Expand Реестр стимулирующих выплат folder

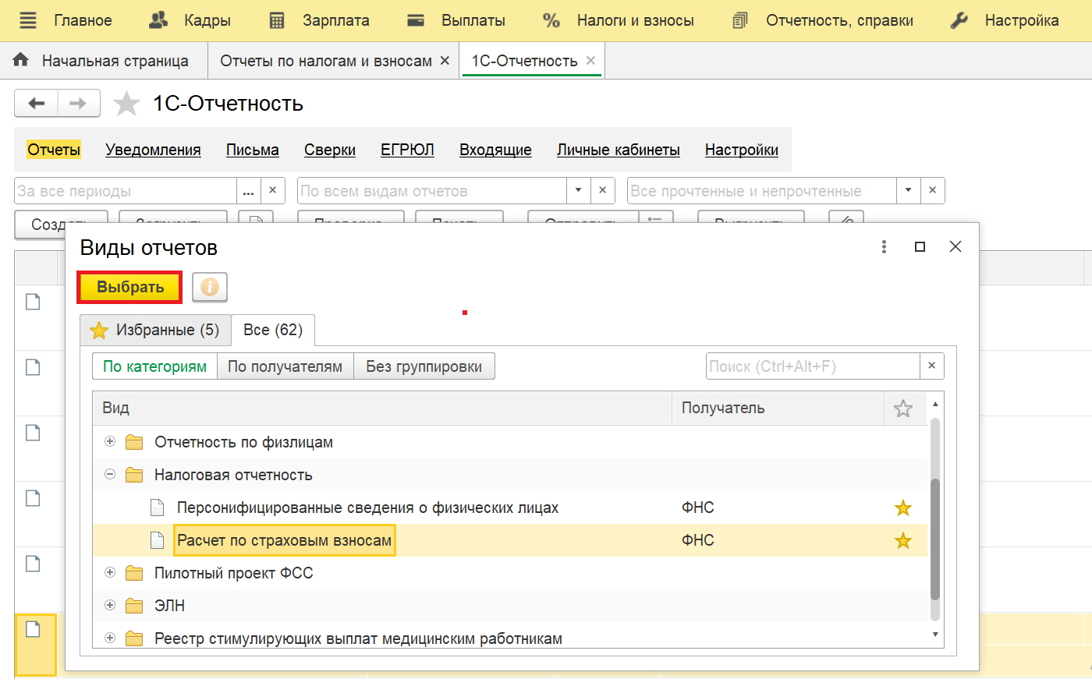tap(110, 638)
